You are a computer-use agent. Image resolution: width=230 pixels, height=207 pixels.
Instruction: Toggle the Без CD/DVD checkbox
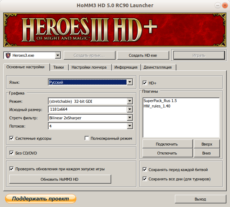[12, 153]
